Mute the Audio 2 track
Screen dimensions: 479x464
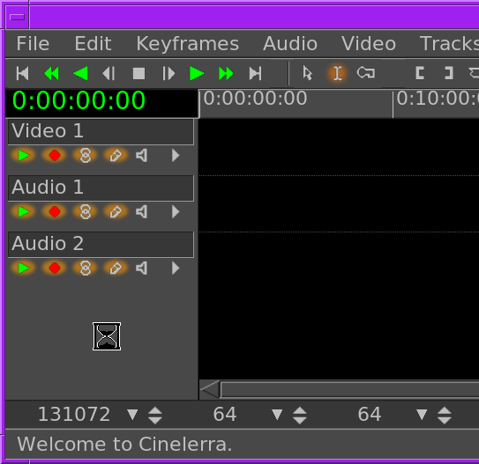pyautogui.click(x=142, y=268)
